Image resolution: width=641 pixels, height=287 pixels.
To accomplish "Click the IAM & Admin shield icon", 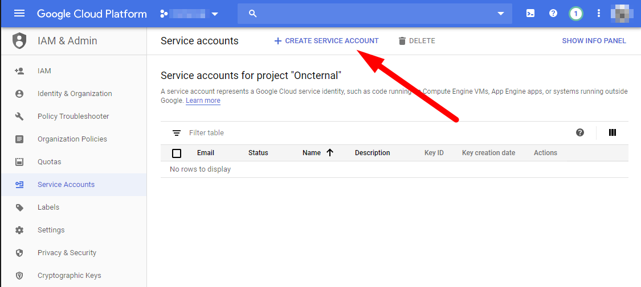I will [x=19, y=41].
